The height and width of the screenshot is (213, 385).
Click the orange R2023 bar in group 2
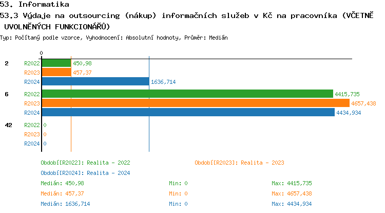[x=56, y=73]
